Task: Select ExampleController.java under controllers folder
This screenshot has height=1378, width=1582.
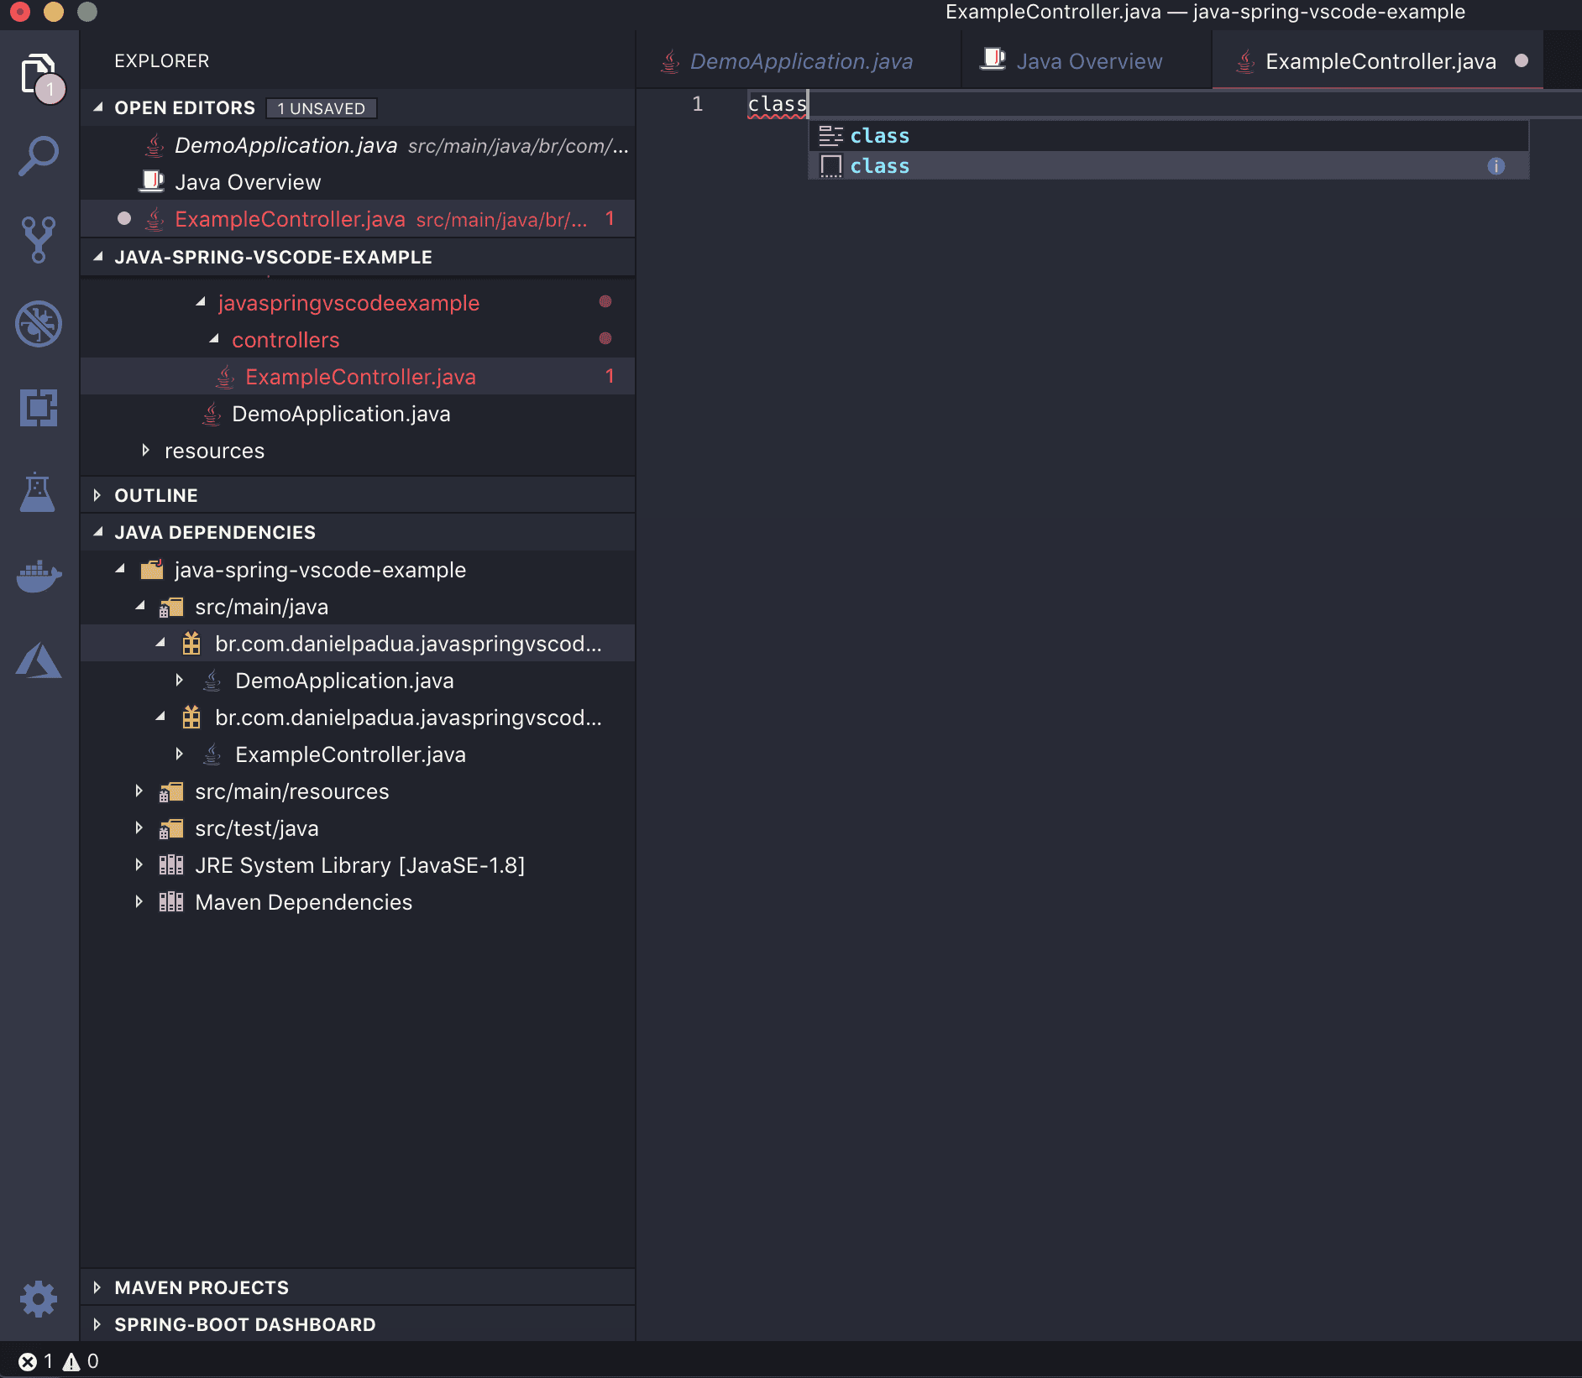Action: (x=360, y=376)
